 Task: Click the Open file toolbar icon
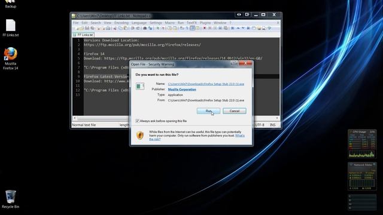tap(82, 28)
